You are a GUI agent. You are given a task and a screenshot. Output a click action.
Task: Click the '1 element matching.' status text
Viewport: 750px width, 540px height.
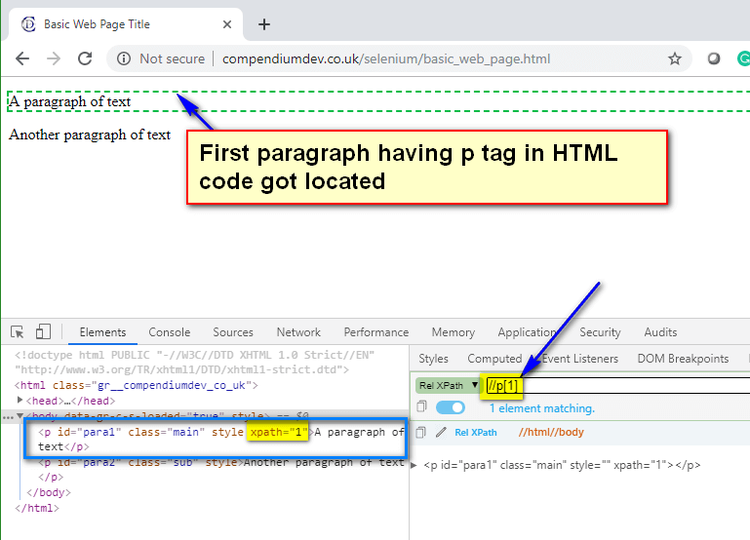pos(542,408)
